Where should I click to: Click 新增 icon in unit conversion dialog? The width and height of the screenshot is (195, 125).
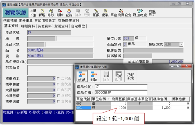[81, 76]
